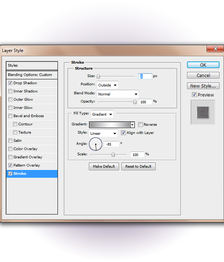Select the Bevel and Emboss effect label
Screen dimensions: 224x262
pos(29,116)
